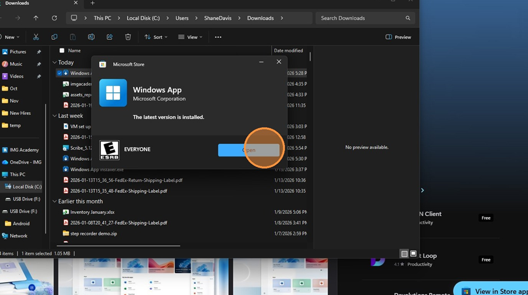Click the Delete trash can icon
Viewport: 528px width, 295px height.
(128, 37)
